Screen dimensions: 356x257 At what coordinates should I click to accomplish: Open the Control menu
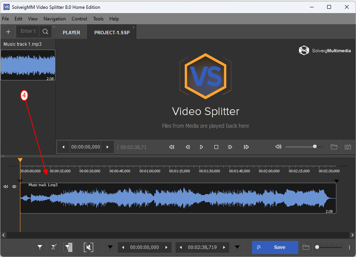pyautogui.click(x=79, y=19)
